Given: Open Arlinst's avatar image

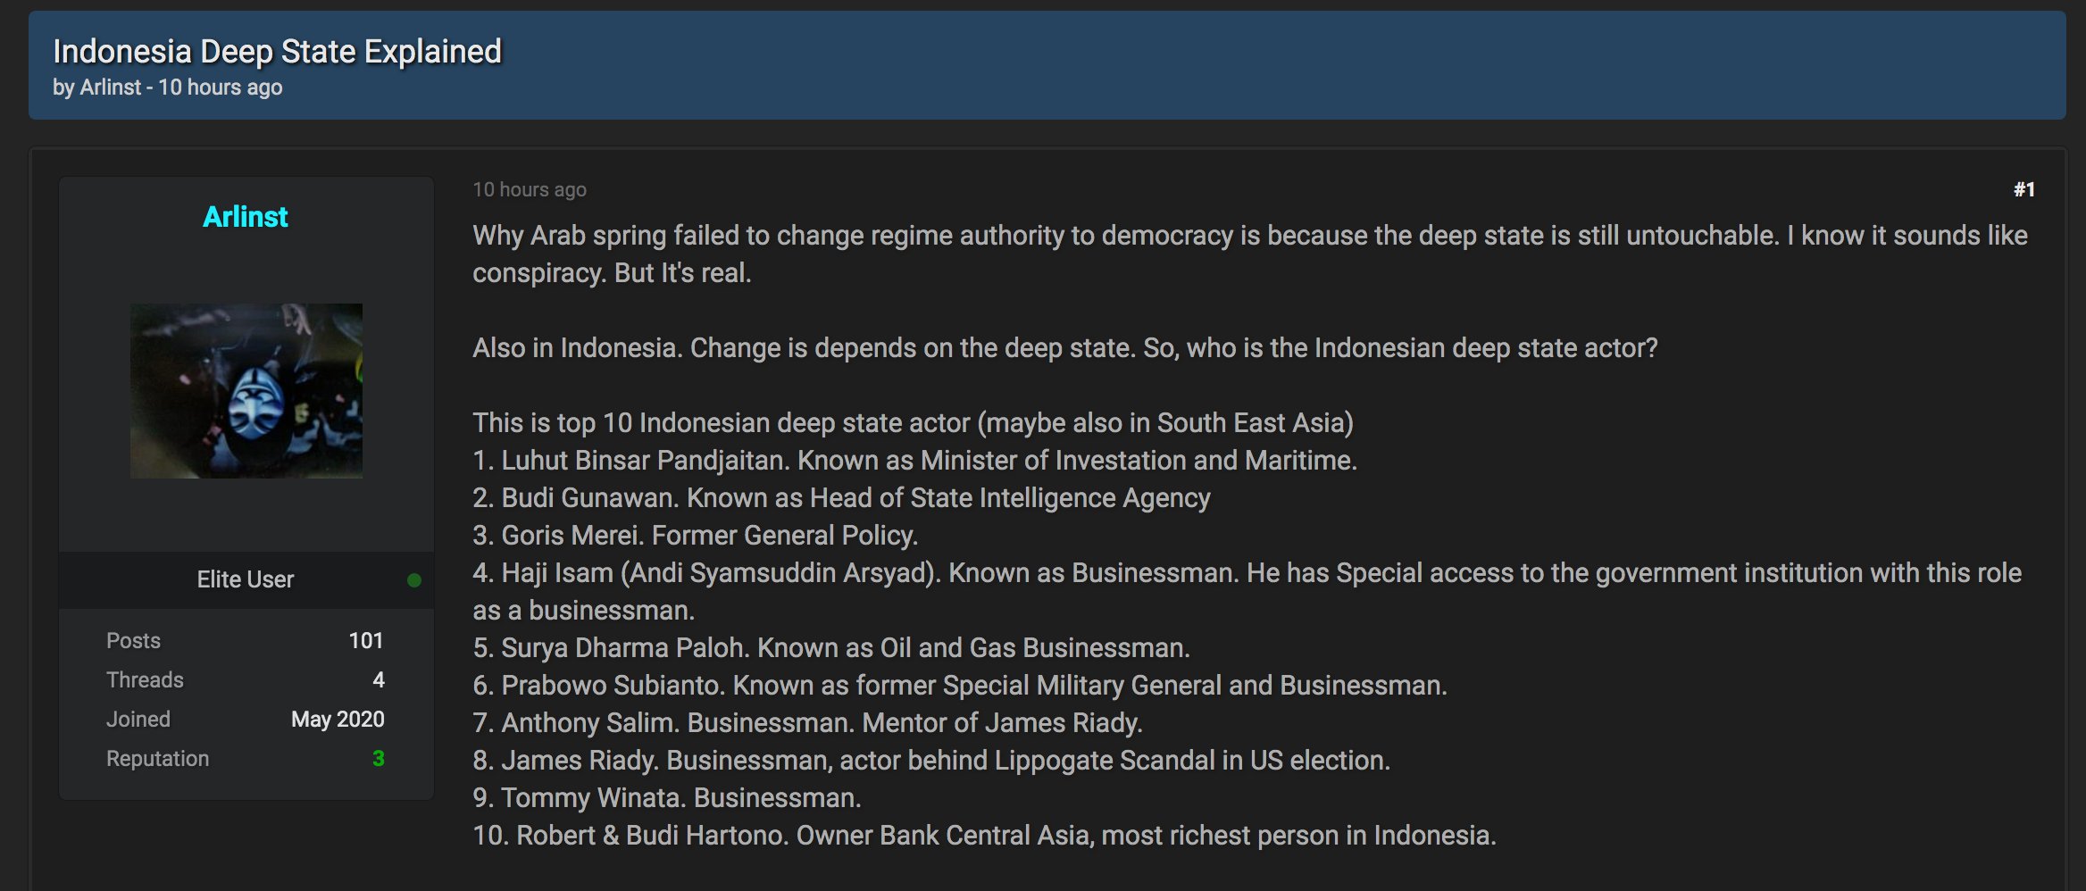Looking at the screenshot, I should pyautogui.click(x=246, y=390).
